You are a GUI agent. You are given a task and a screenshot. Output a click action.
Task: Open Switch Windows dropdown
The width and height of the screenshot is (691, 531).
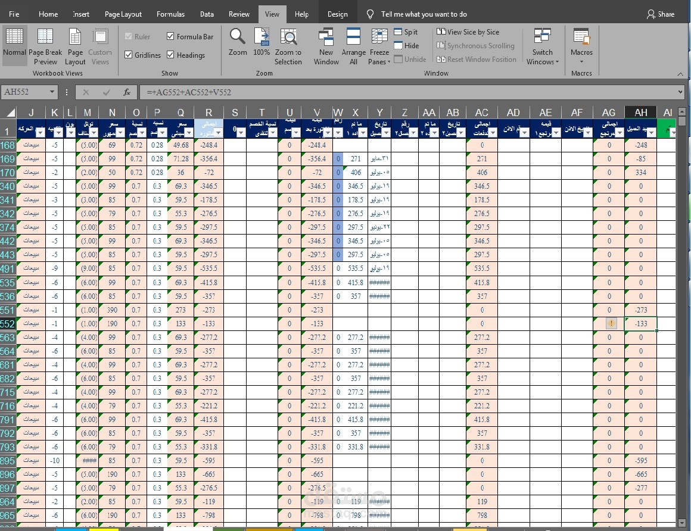pyautogui.click(x=543, y=46)
